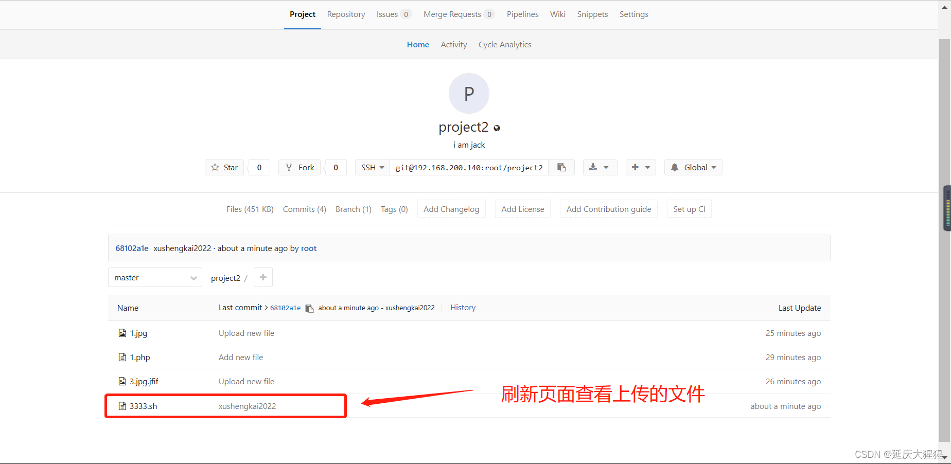This screenshot has height=464, width=951.
Task: Toggle the Global notification level
Action: 693,167
